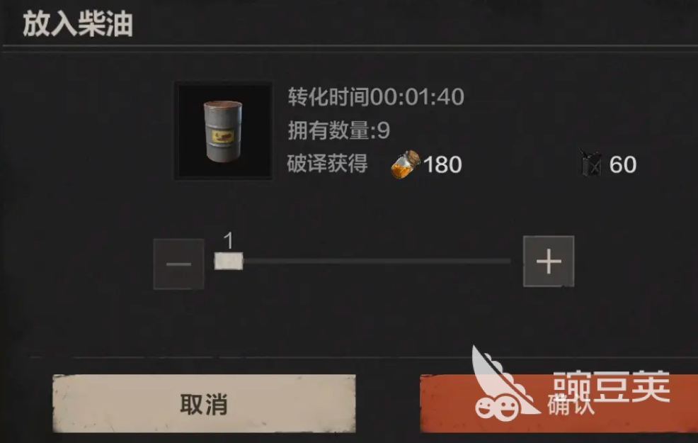Click the black fuel canister icon
The image size is (698, 443).
[590, 164]
